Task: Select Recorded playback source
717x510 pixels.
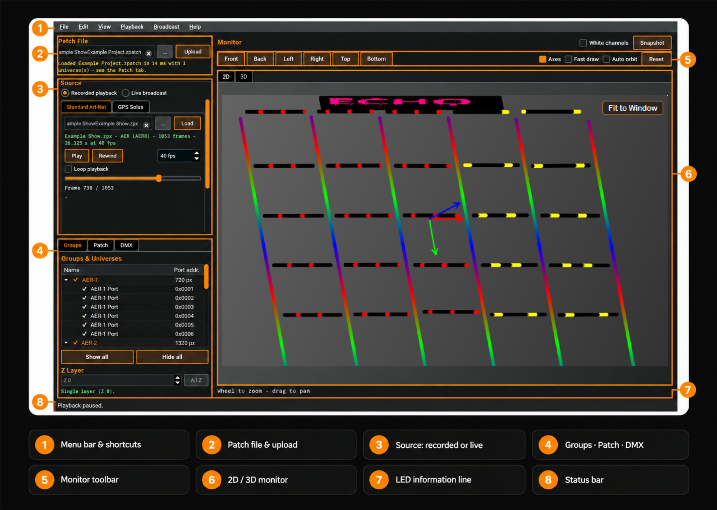Action: pyautogui.click(x=65, y=93)
